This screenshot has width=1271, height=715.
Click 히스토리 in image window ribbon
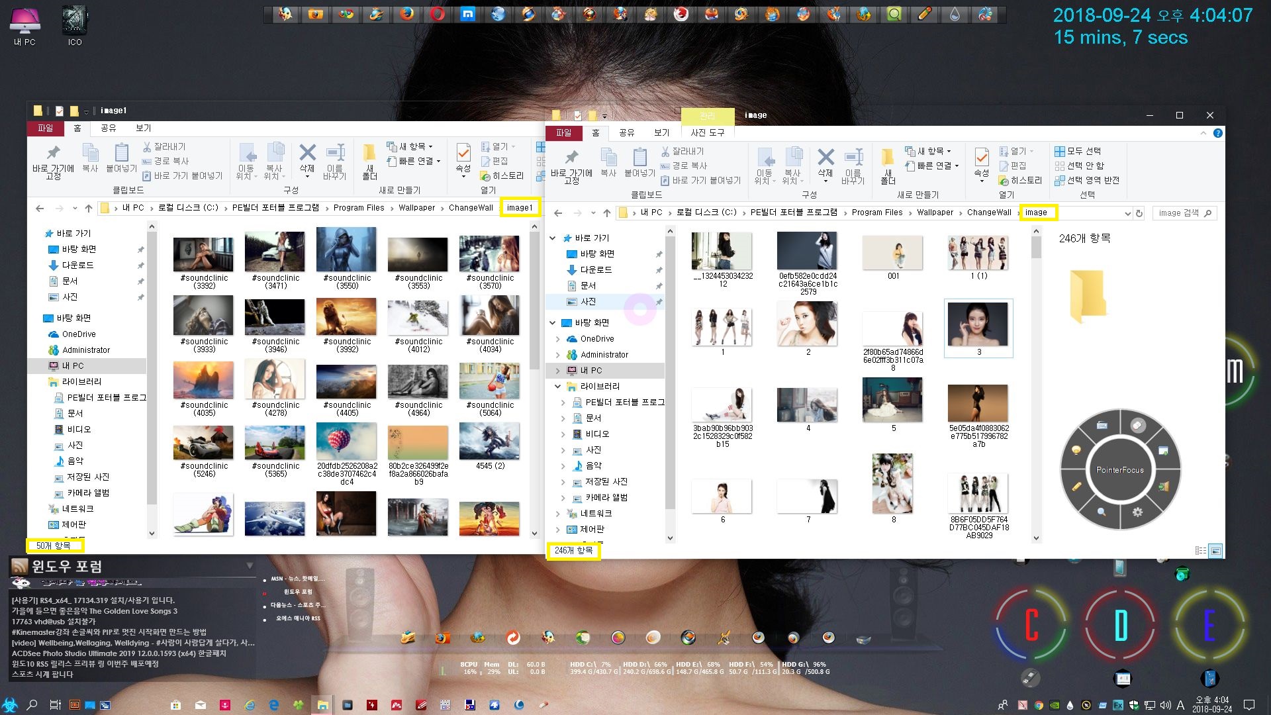(x=1020, y=180)
